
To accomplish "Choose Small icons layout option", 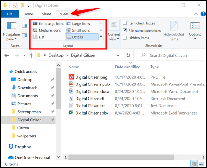I will [78, 30].
